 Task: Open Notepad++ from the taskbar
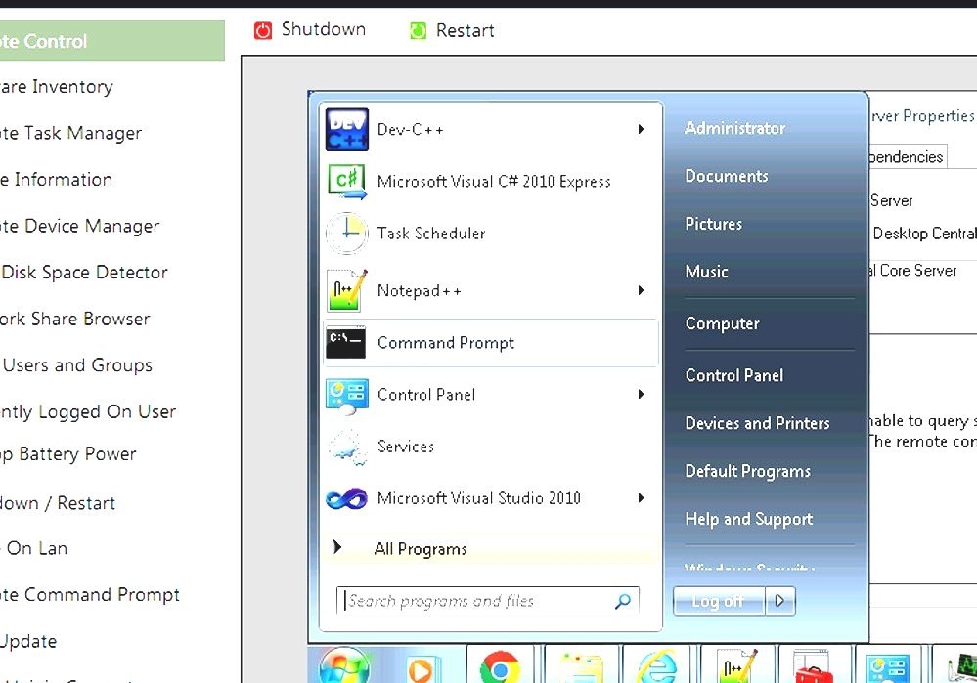735,666
